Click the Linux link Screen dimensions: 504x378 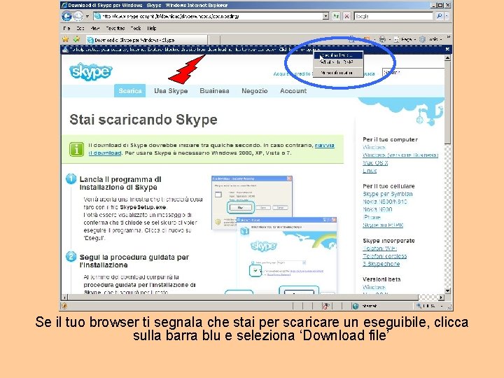tap(370, 171)
